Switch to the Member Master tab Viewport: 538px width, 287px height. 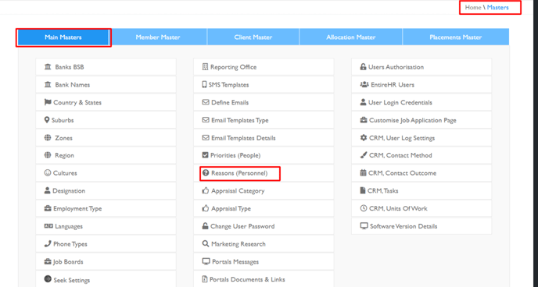pyautogui.click(x=158, y=37)
